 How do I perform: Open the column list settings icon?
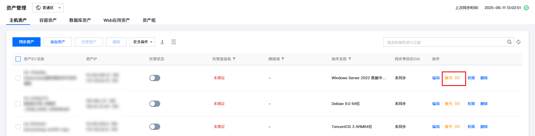(174, 42)
